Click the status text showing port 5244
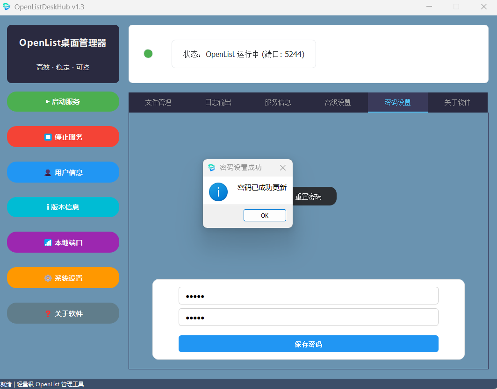 pyautogui.click(x=244, y=54)
